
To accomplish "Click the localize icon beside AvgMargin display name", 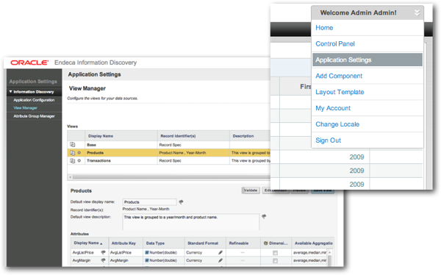I will pos(103,260).
